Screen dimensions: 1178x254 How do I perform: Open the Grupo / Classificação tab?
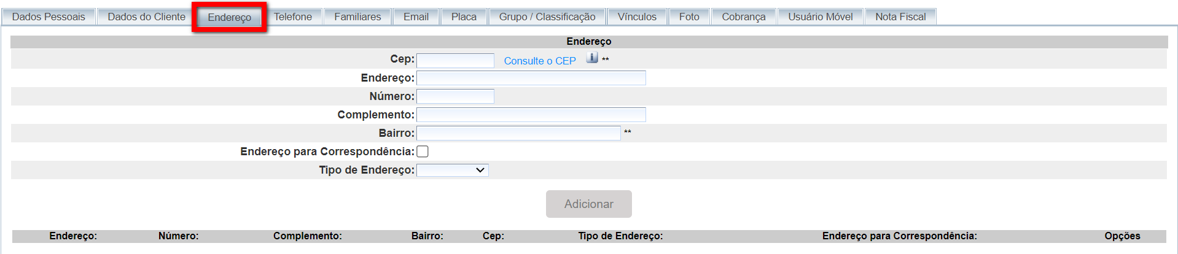pyautogui.click(x=547, y=17)
